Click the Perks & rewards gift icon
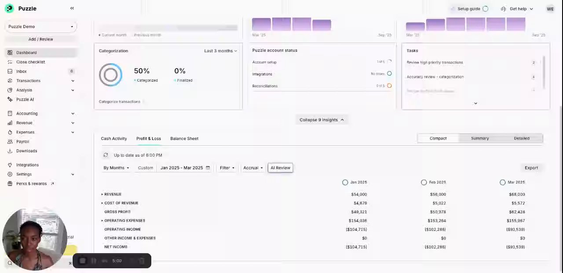Viewport: 563px width, 273px height. pyautogui.click(x=10, y=183)
